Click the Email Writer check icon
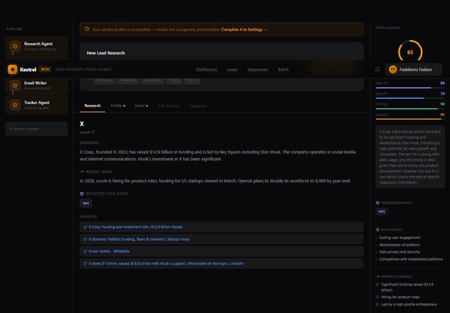 (x=15, y=85)
